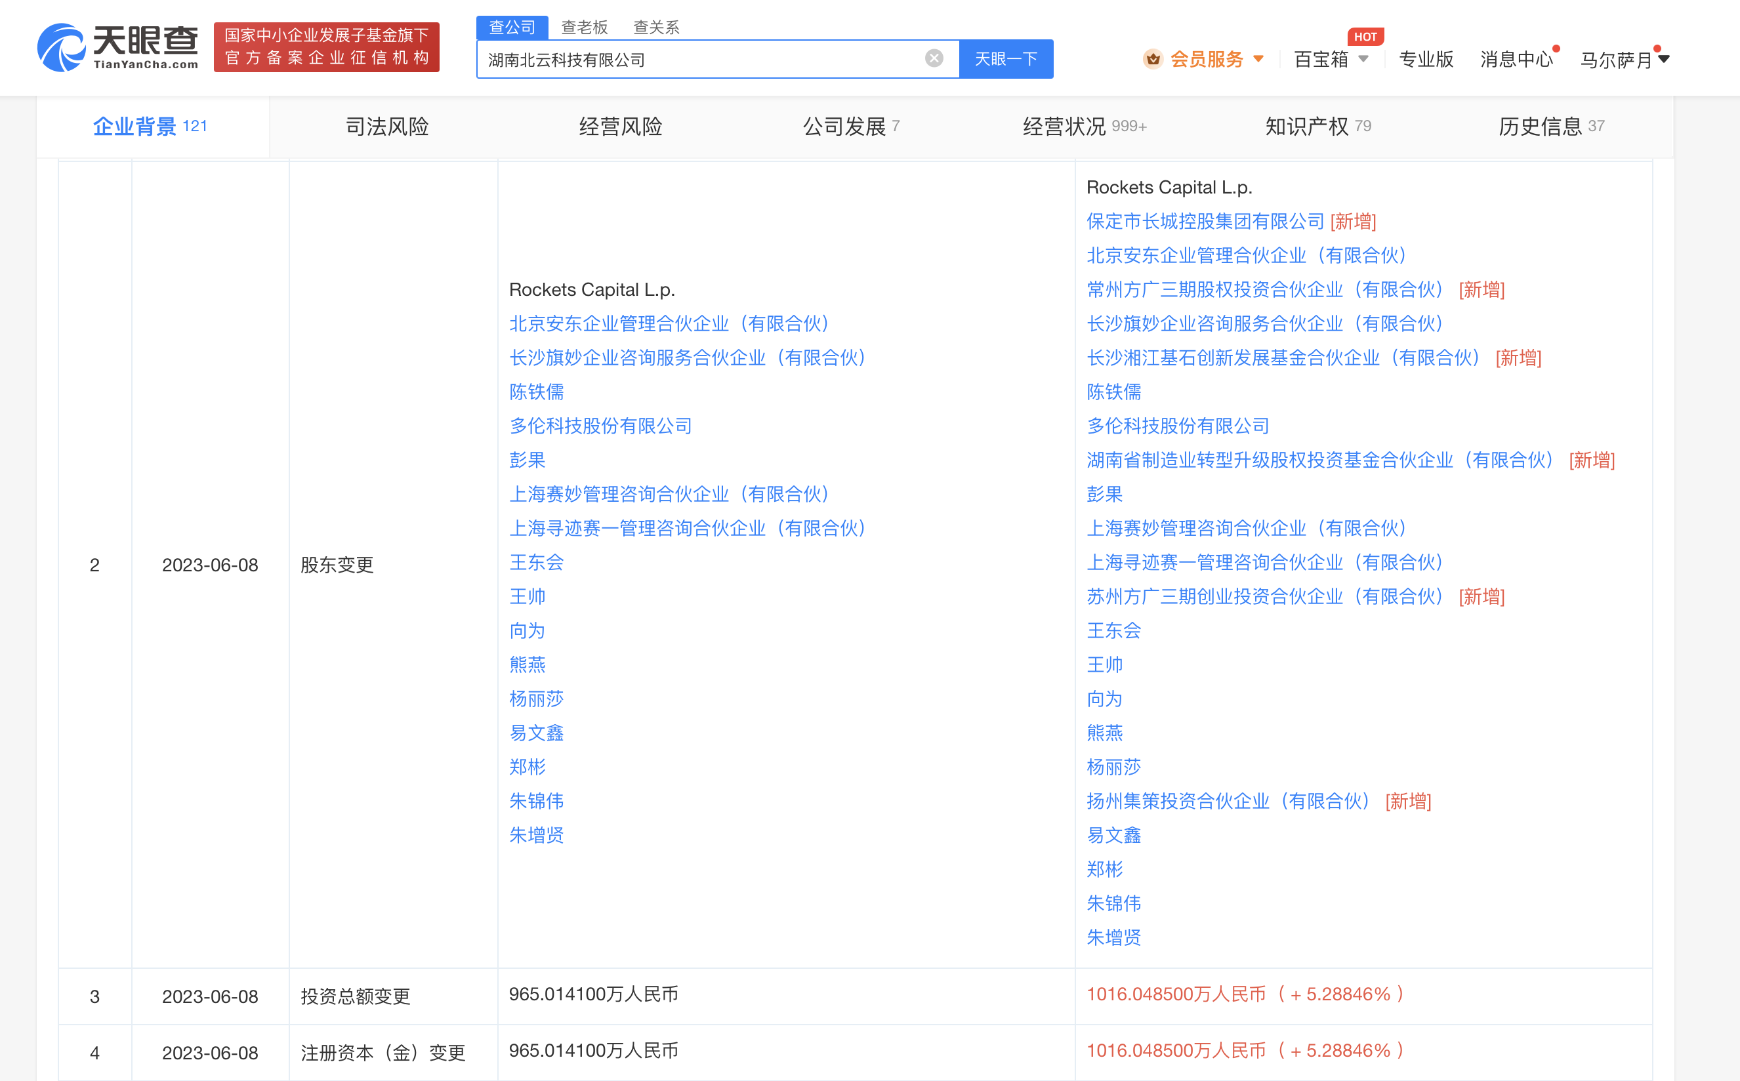Select the 查老板 search tab
Image resolution: width=1740 pixels, height=1081 pixels.
585,27
